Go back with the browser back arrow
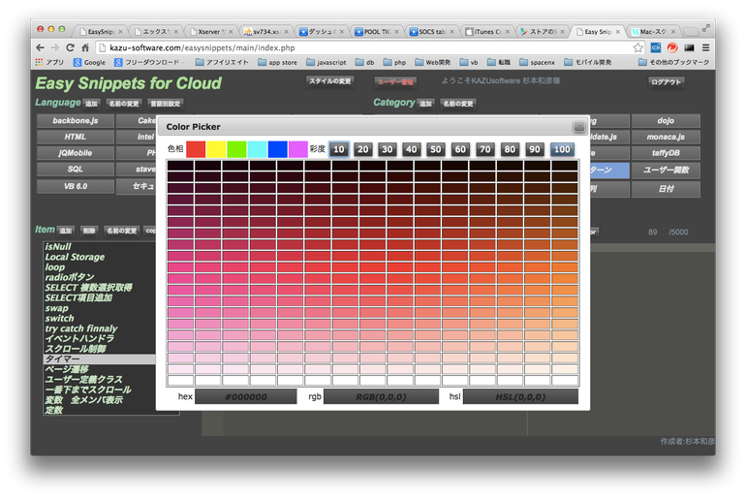Image resolution: width=746 pixels, height=498 pixels. pyautogui.click(x=40, y=47)
